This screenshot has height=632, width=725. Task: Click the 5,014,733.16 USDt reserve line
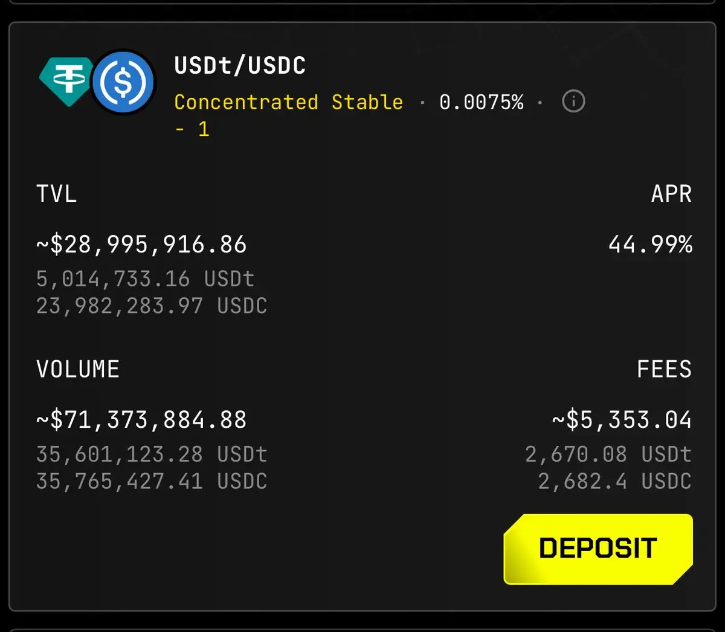[145, 279]
